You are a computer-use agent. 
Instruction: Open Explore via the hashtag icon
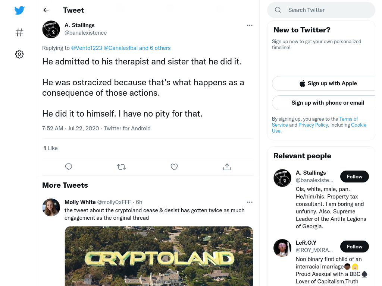coord(19,32)
